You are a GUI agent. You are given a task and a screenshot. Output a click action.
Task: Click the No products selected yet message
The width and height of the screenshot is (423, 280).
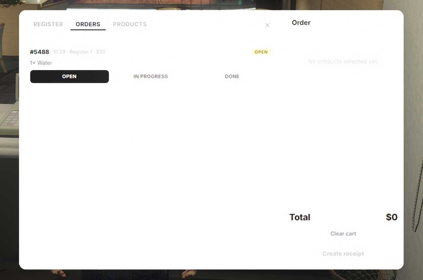pos(343,62)
